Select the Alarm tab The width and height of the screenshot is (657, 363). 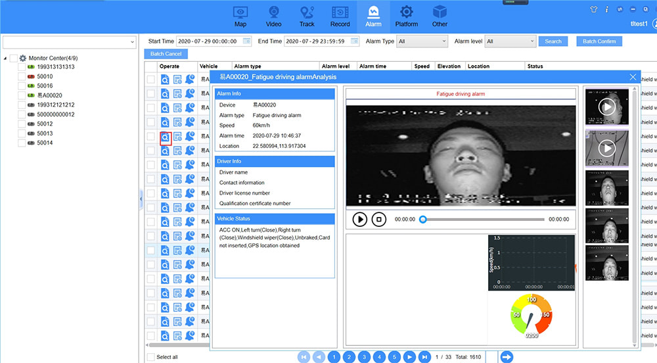tap(373, 16)
